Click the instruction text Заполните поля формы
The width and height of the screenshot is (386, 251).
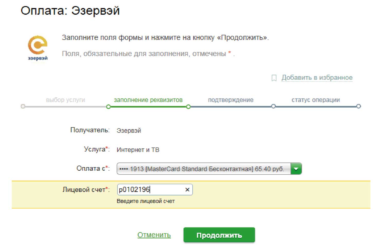pyautogui.click(x=165, y=38)
